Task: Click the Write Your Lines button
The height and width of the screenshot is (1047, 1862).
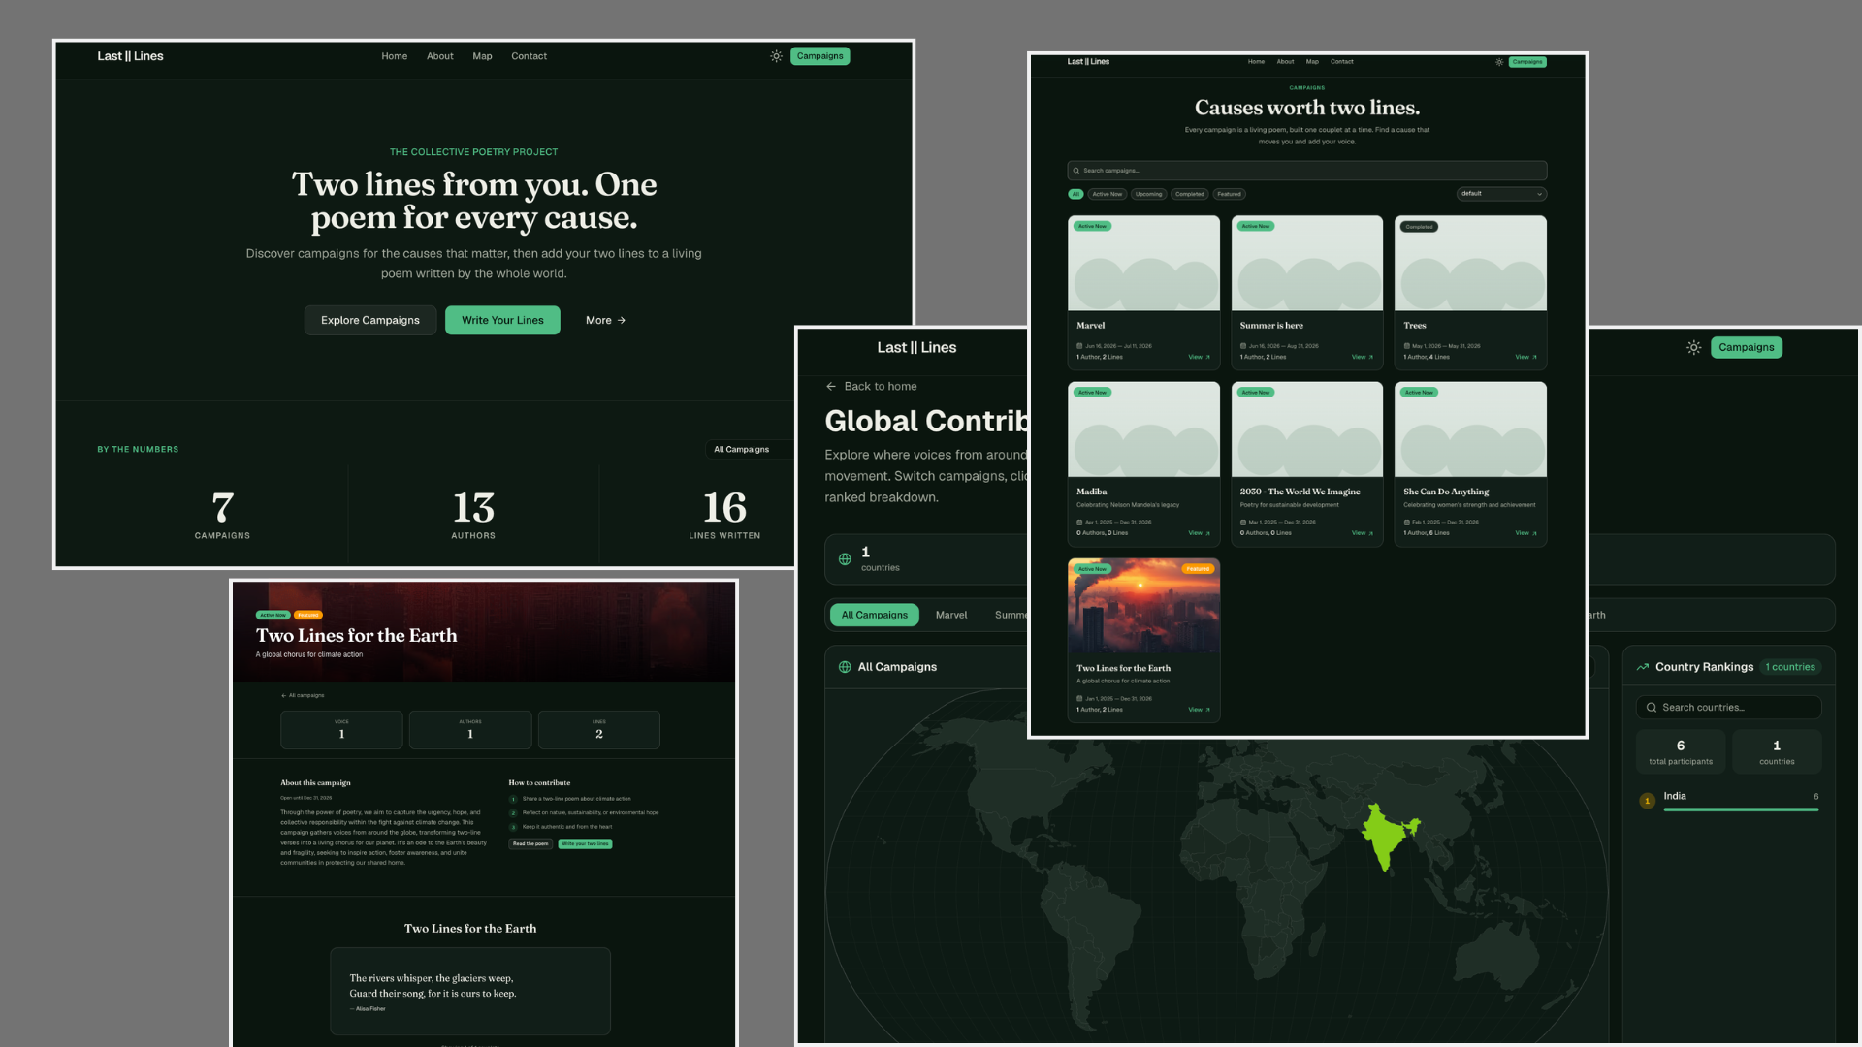Action: [502, 320]
